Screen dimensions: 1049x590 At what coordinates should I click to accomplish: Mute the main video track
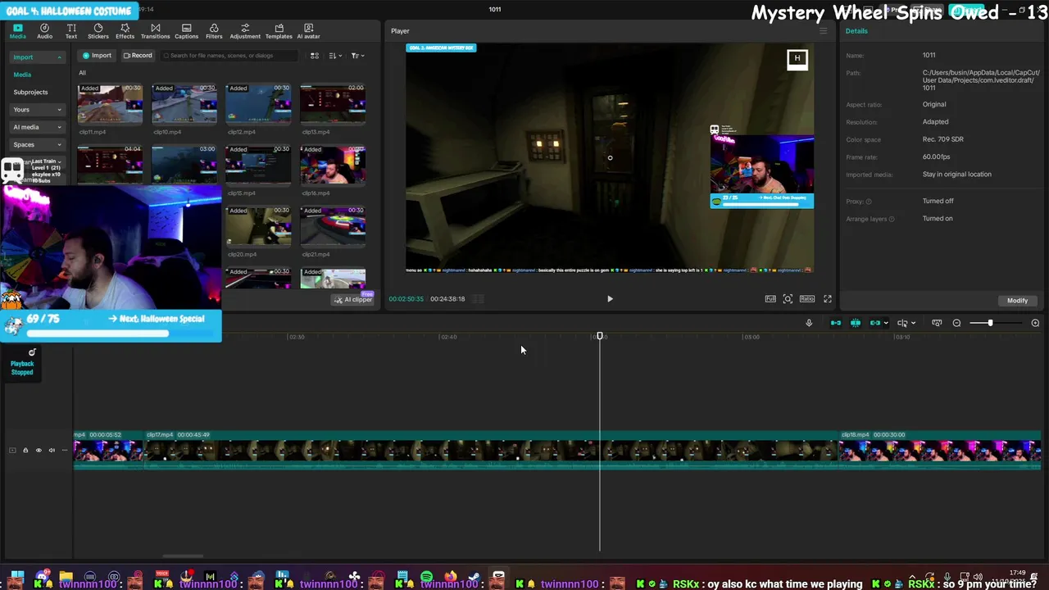click(x=52, y=450)
